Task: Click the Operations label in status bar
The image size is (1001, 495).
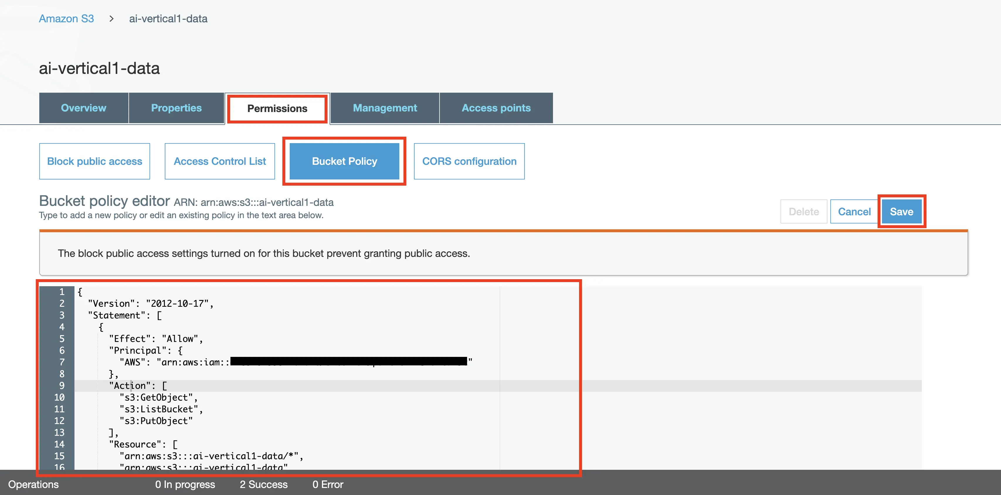Action: tap(33, 484)
